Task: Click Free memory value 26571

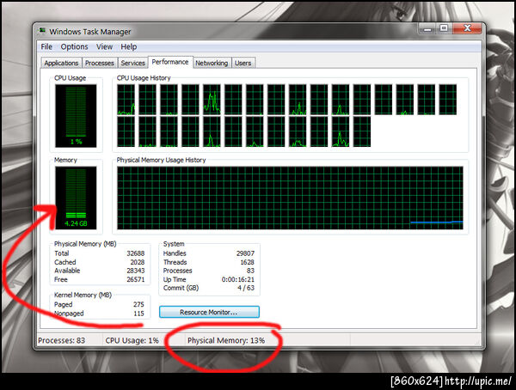Action: (x=136, y=279)
